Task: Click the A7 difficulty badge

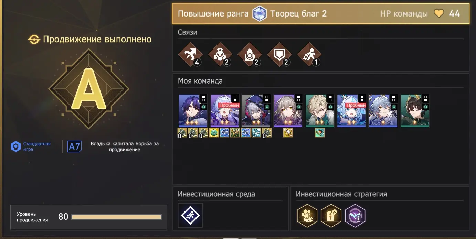Action: point(74,146)
